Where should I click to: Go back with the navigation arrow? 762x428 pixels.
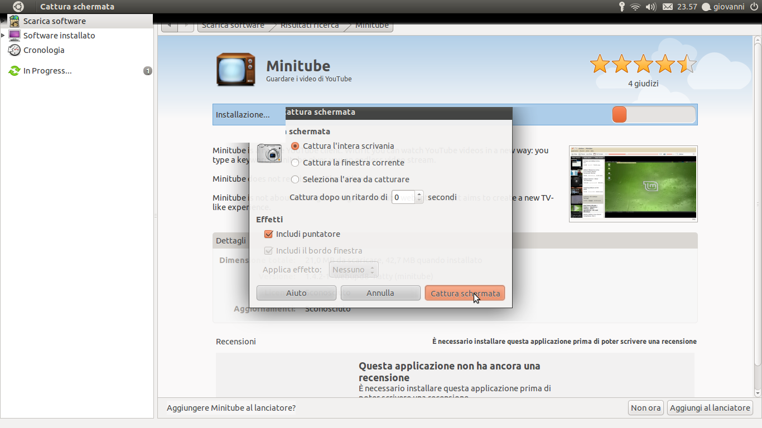(170, 26)
